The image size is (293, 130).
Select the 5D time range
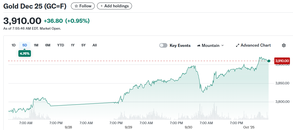coord(25,45)
